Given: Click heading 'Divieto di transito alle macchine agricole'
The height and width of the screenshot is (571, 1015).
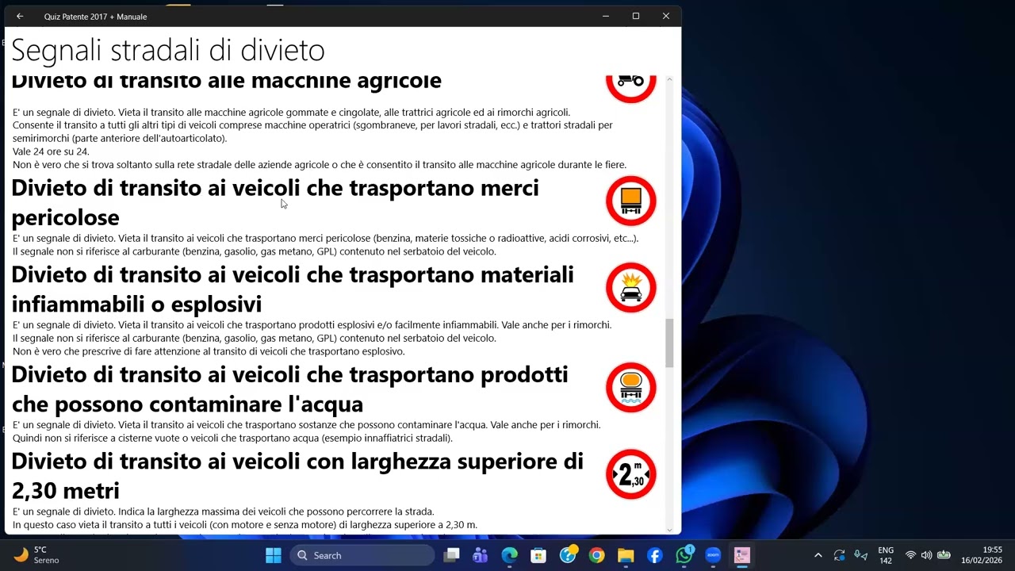Looking at the screenshot, I should coord(226,82).
